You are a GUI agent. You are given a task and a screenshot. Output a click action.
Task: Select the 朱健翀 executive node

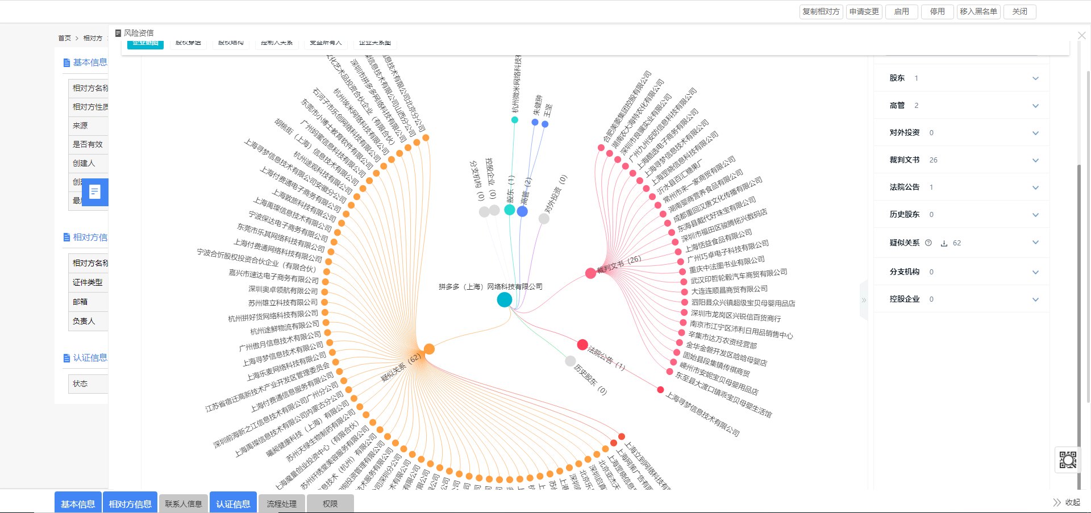coord(535,122)
